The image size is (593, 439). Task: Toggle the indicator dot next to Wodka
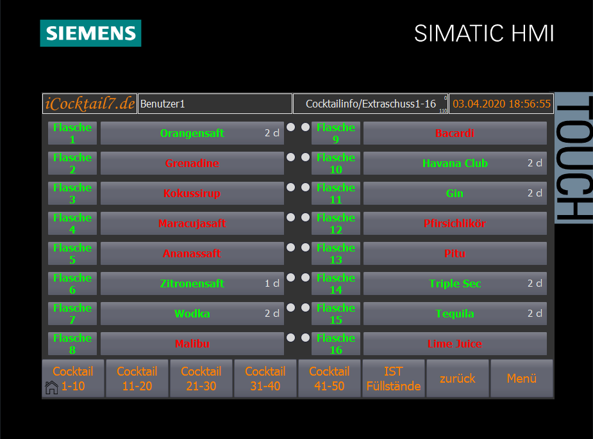tap(291, 307)
